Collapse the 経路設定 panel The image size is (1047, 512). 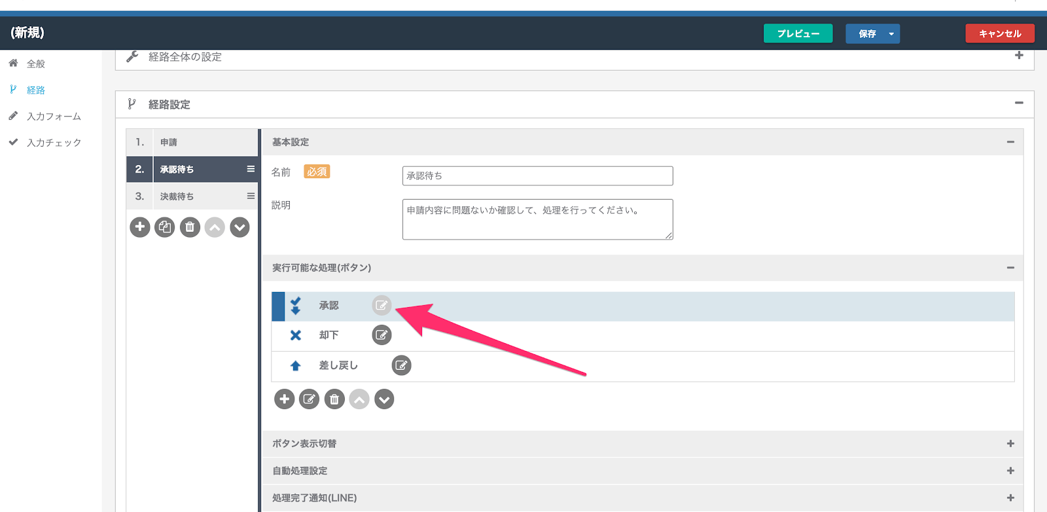[1019, 103]
